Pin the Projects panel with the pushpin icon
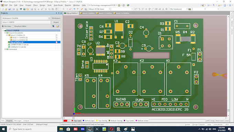Screen dimensions: 234x132 [x=59, y=13]
